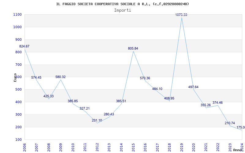The height and width of the screenshot is (153, 245).
Task: Click x-axis year 2023
Action: pyautogui.click(x=230, y=147)
